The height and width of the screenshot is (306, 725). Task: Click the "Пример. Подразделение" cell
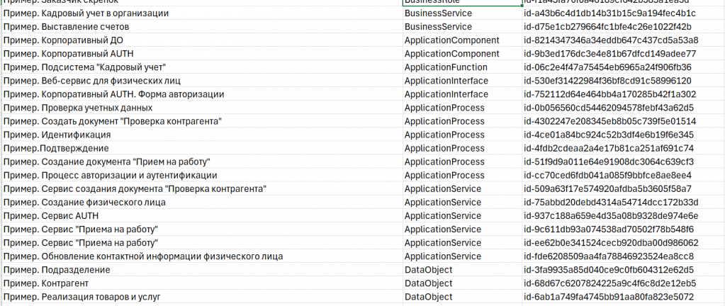(x=57, y=270)
